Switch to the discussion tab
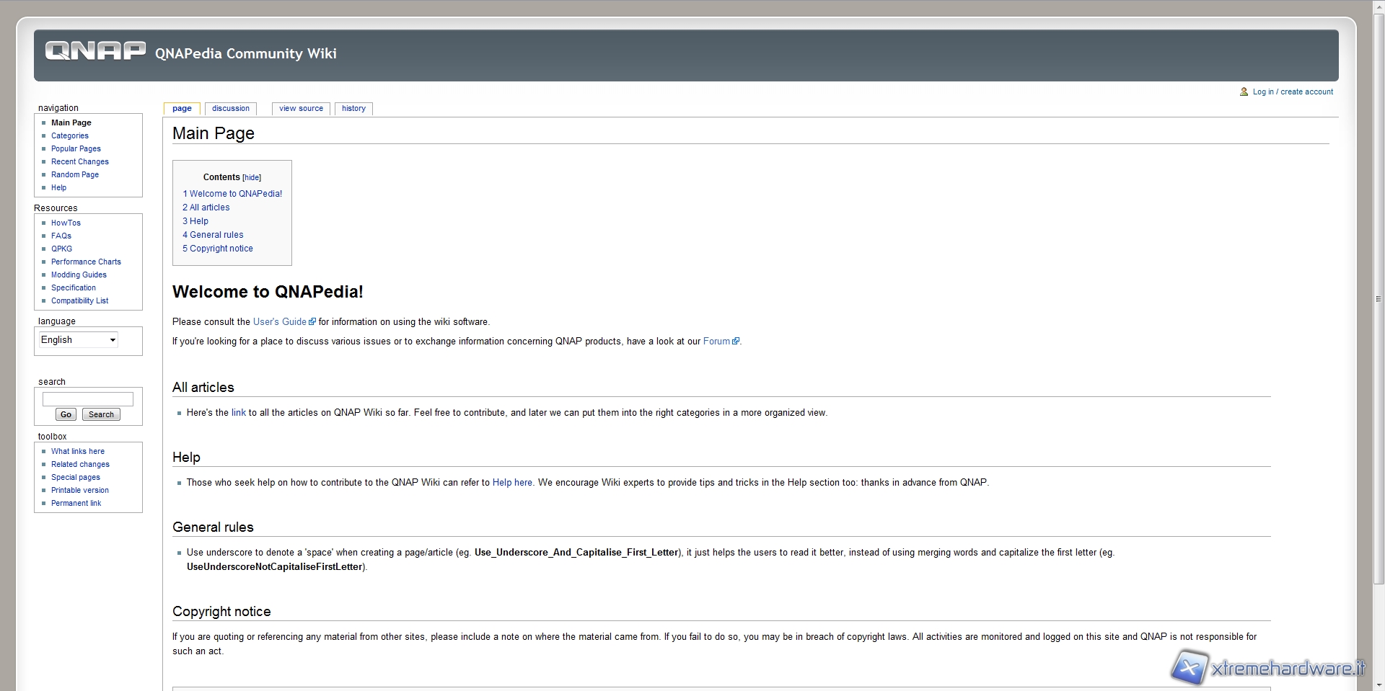Screen dimensions: 1385x691 click(231, 109)
